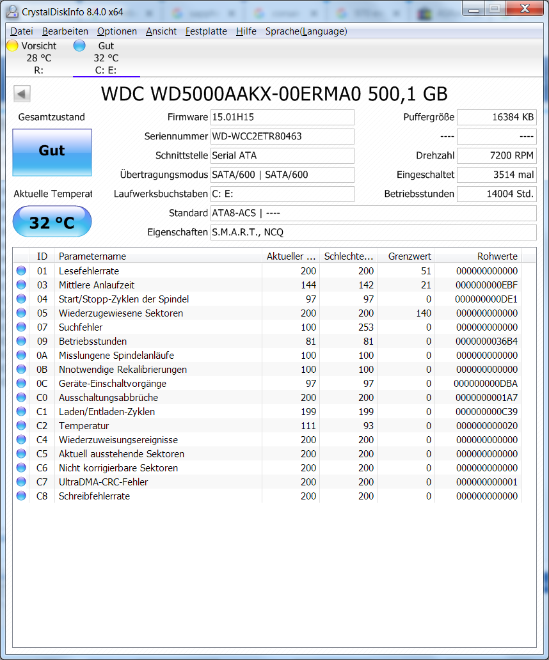Click Grenzwert value 140

click(x=424, y=313)
